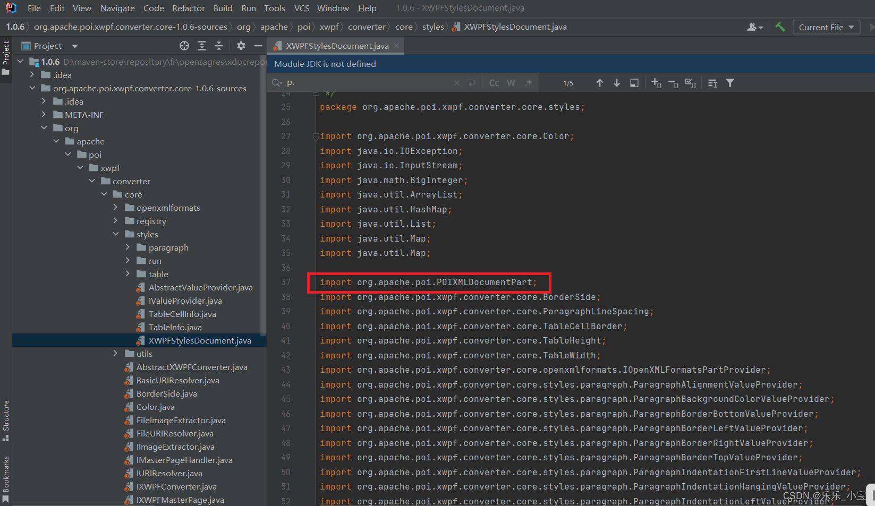Expand the utils folder in Project tree
The image size is (875, 506).
pos(115,353)
